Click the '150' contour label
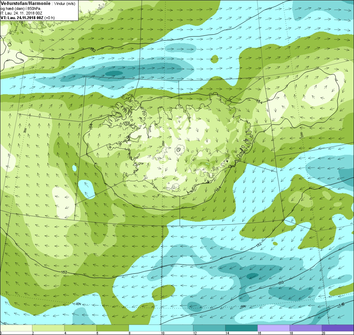Image resolution: width=354 pixels, height=335 pixels. click(281, 283)
